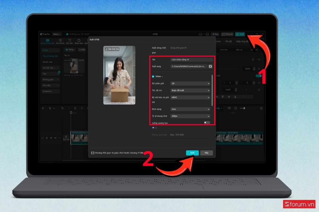Open the Tỷ lệ khung hình dropdown
319x212 pixels.
click(190, 116)
